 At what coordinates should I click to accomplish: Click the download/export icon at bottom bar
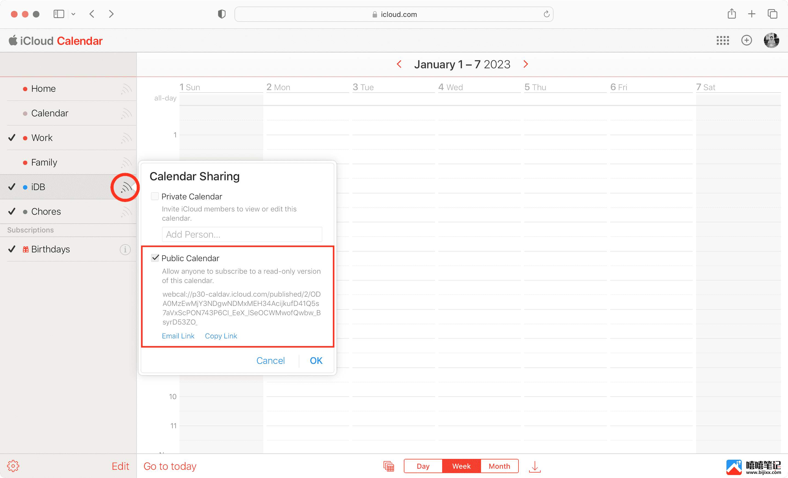click(535, 466)
